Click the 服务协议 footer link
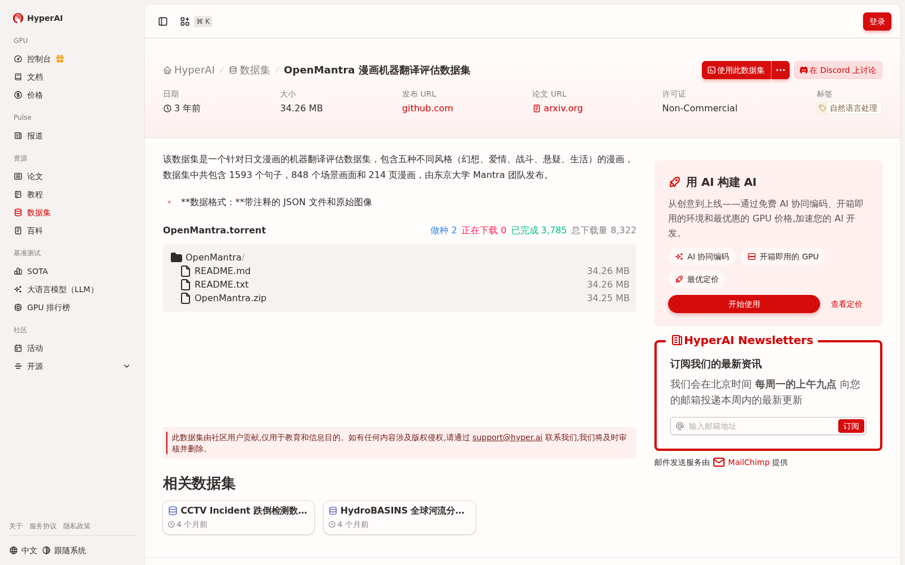The width and height of the screenshot is (905, 565). click(x=43, y=526)
